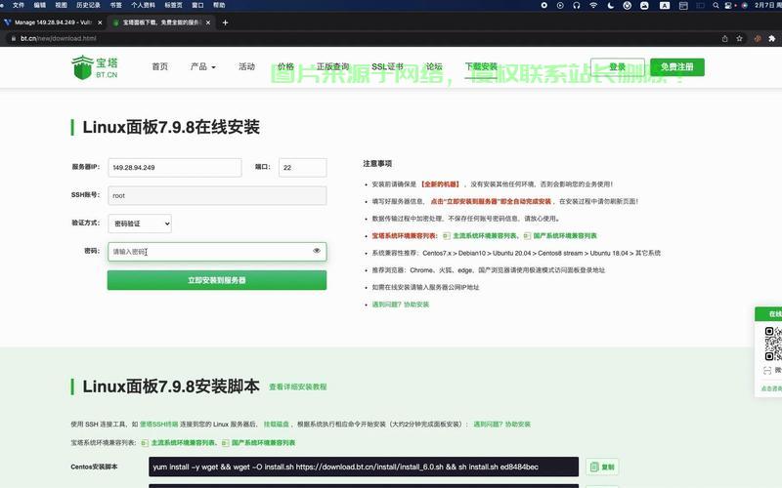Open the 登录 login button
782x488 pixels.
tap(617, 67)
